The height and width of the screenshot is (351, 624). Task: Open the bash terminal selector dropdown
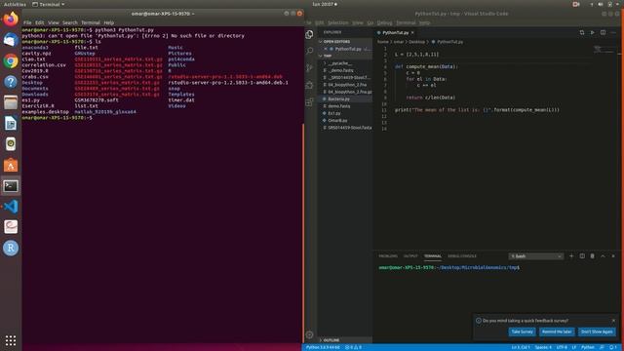click(536, 256)
